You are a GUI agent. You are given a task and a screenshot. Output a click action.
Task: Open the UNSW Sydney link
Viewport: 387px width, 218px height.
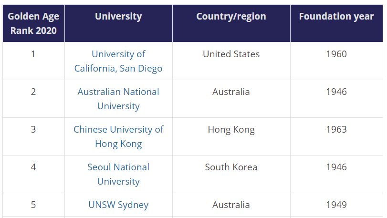118,205
